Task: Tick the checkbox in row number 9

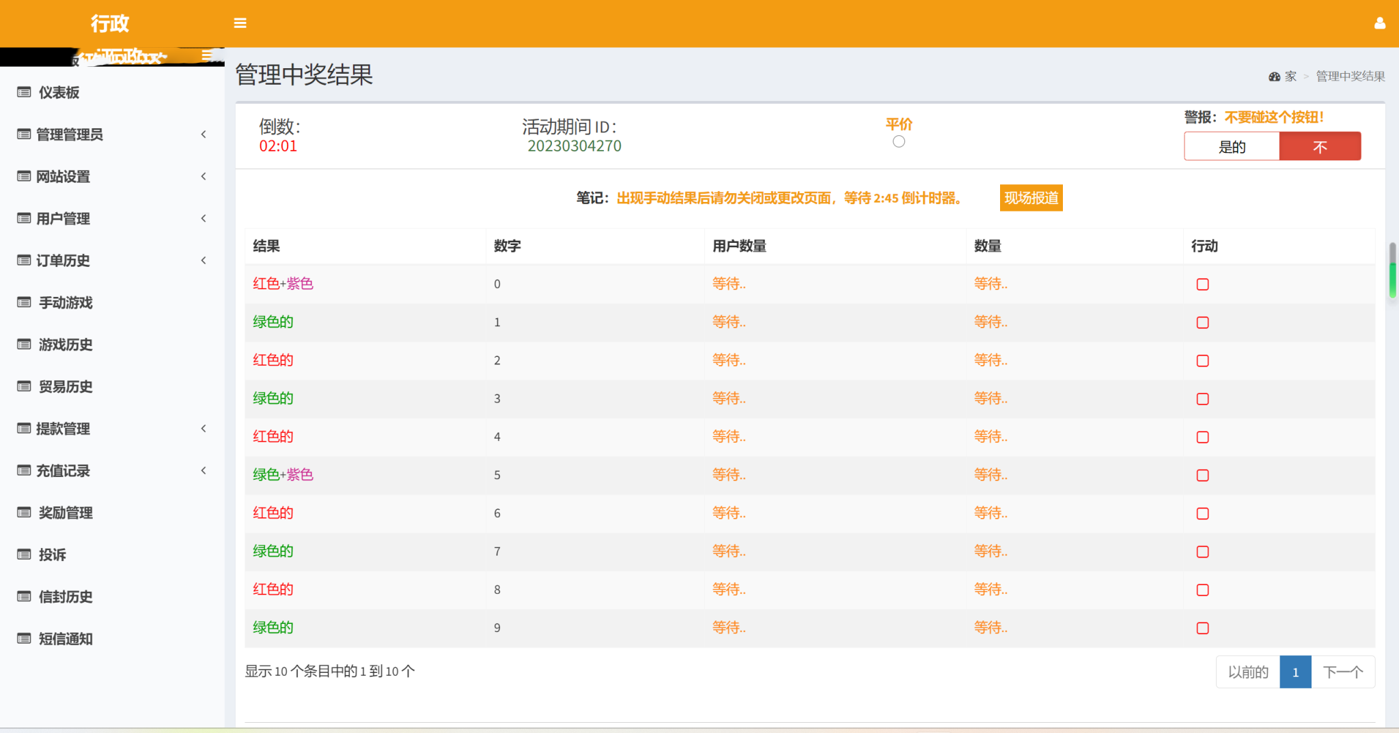Action: pos(1203,629)
